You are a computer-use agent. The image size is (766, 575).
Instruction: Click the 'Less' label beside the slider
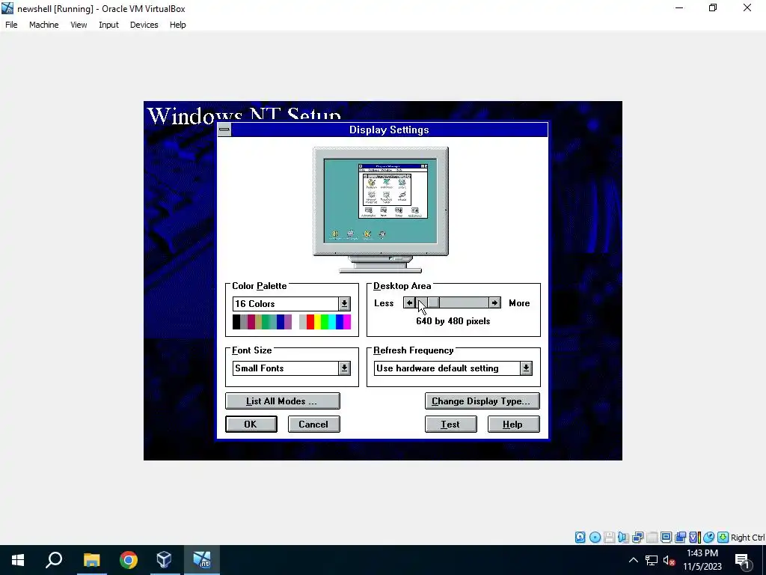point(384,303)
